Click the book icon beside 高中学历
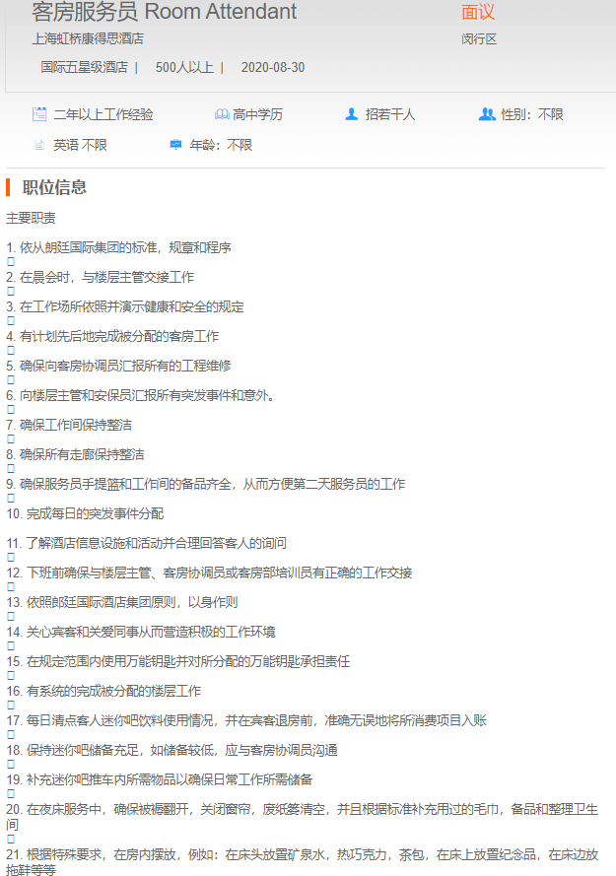 point(222,114)
